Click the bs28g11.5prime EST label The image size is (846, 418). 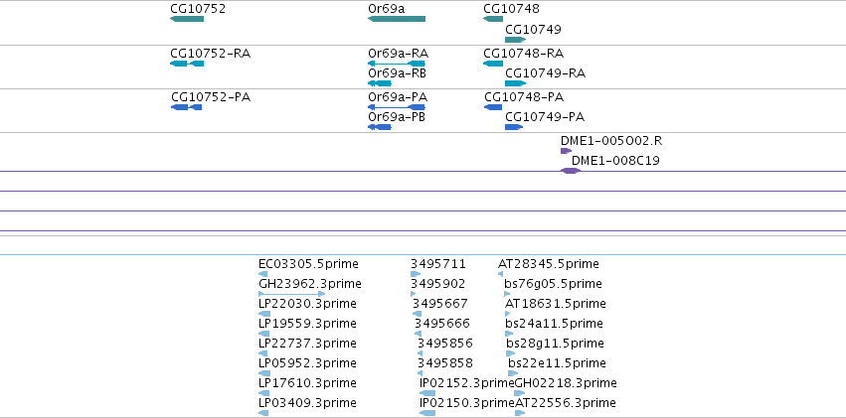[555, 344]
